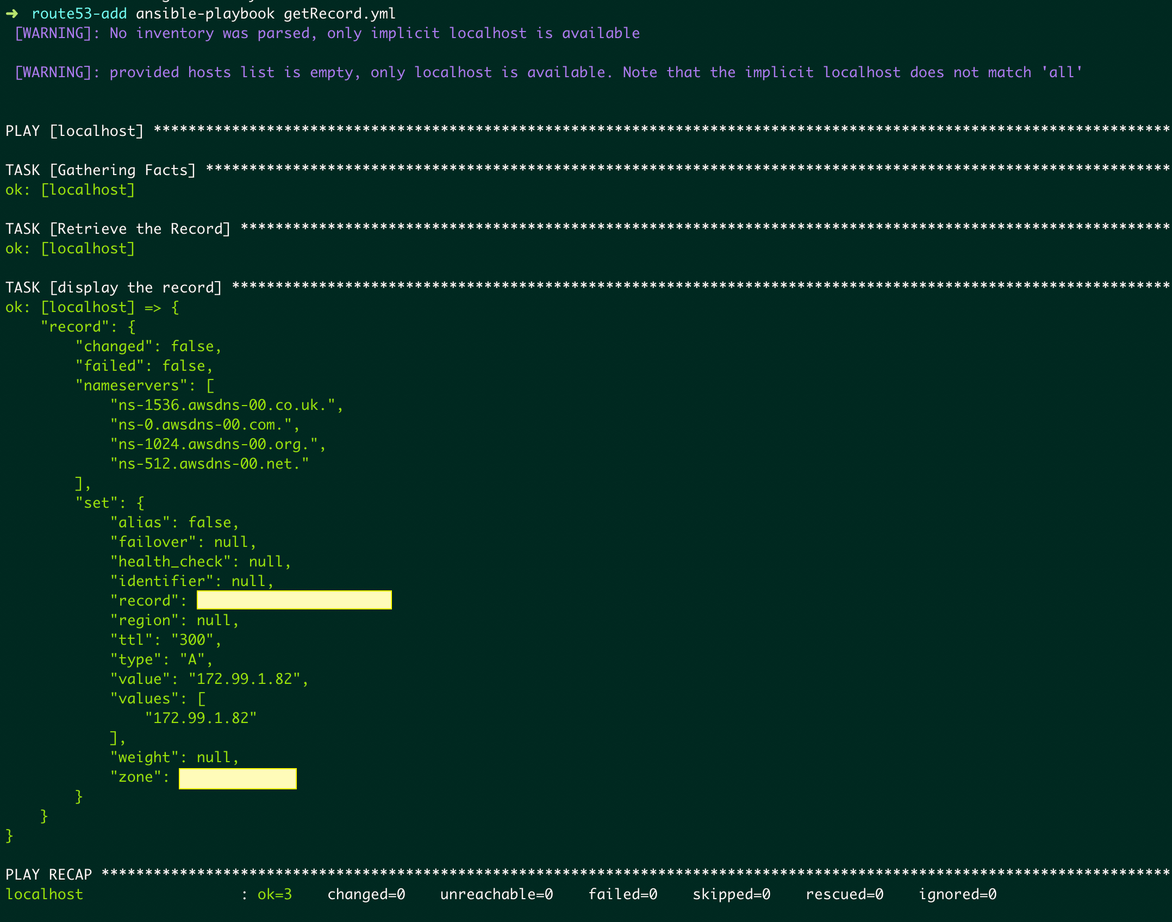
Task: Click the 'No inventory was parsed' warning line
Action: click(327, 33)
